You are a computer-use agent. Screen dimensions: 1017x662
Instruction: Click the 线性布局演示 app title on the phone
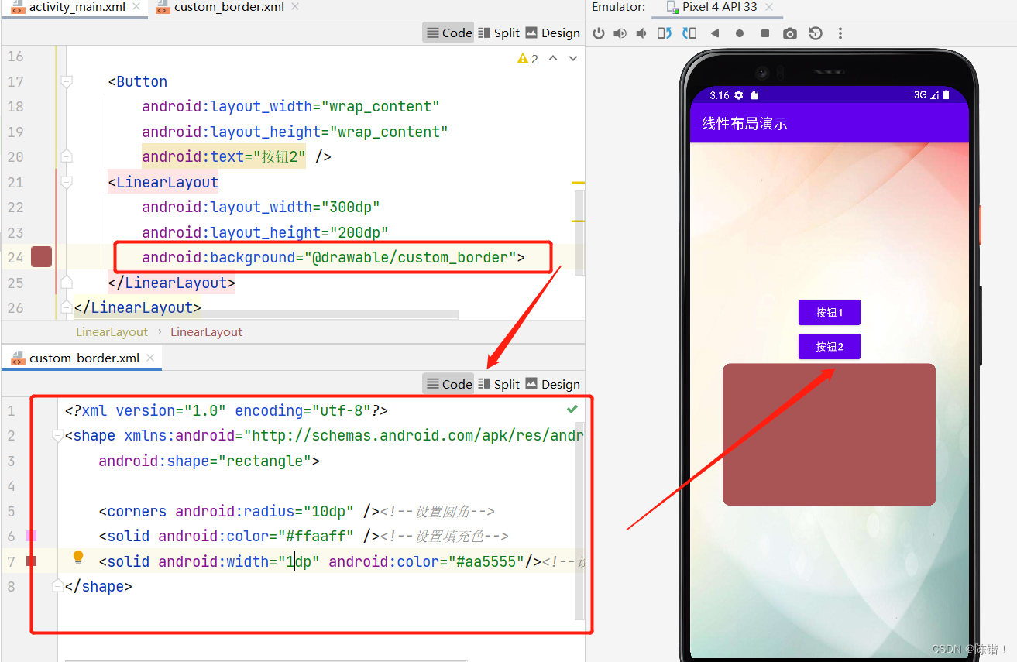[x=744, y=123]
